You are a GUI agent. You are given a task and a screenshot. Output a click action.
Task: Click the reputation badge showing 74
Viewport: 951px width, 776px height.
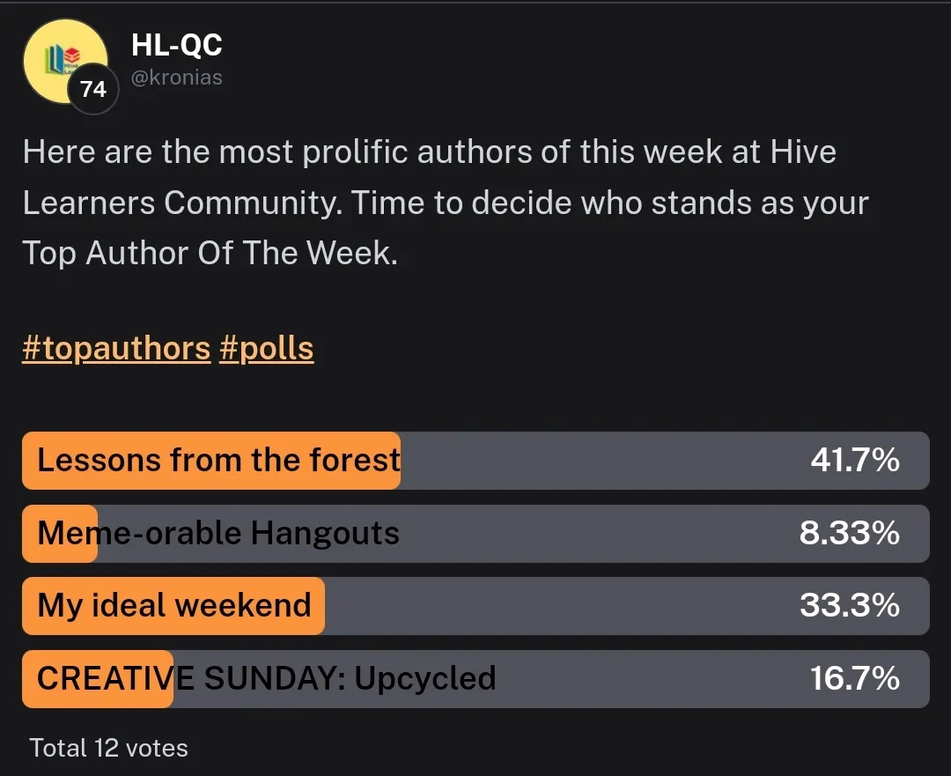[92, 89]
